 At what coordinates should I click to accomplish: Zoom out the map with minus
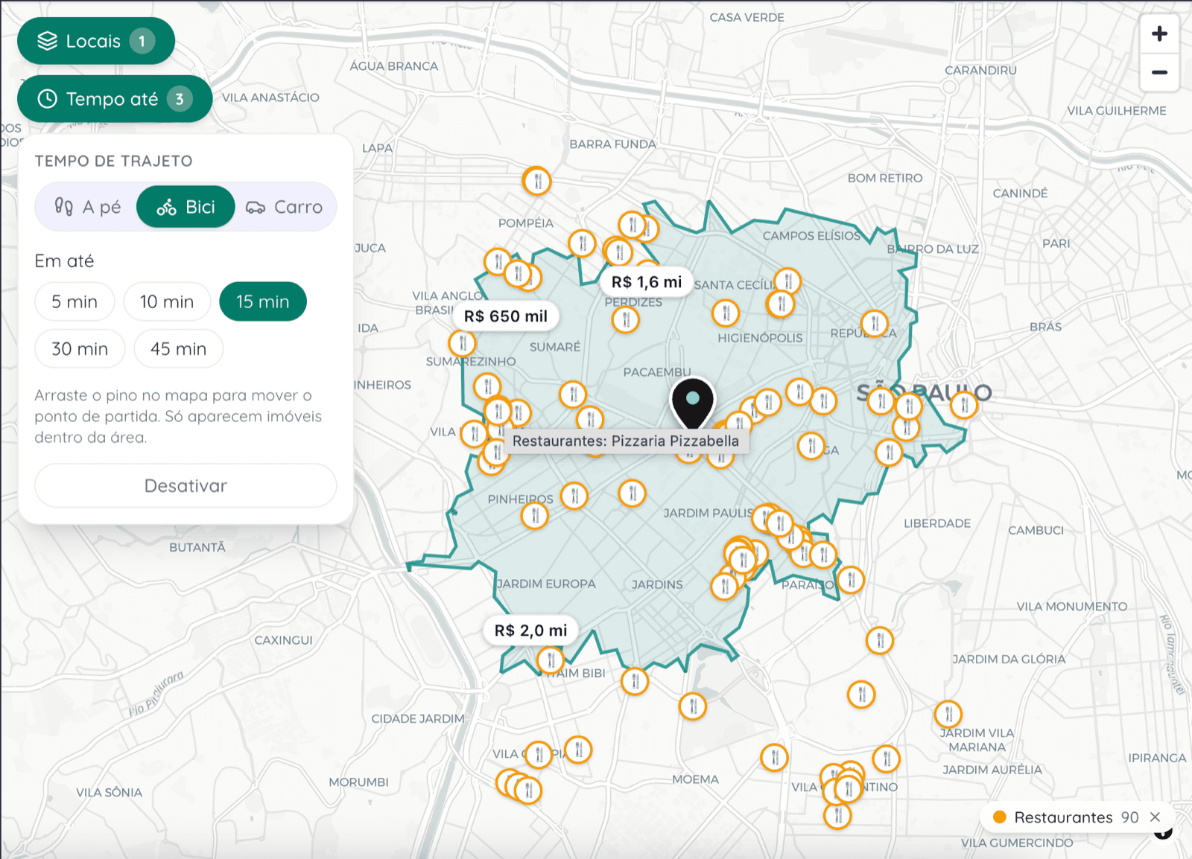click(x=1159, y=73)
